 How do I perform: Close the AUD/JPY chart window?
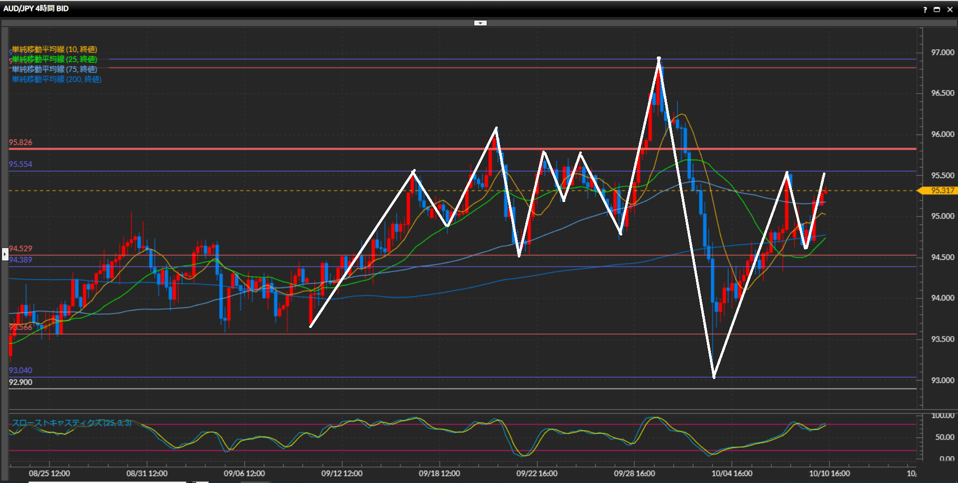[x=949, y=9]
